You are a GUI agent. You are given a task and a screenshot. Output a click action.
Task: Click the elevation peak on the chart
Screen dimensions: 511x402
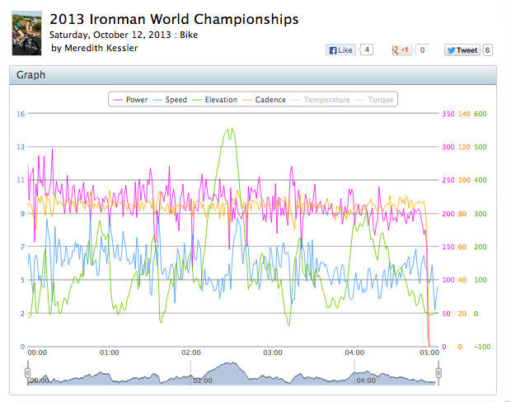231,129
